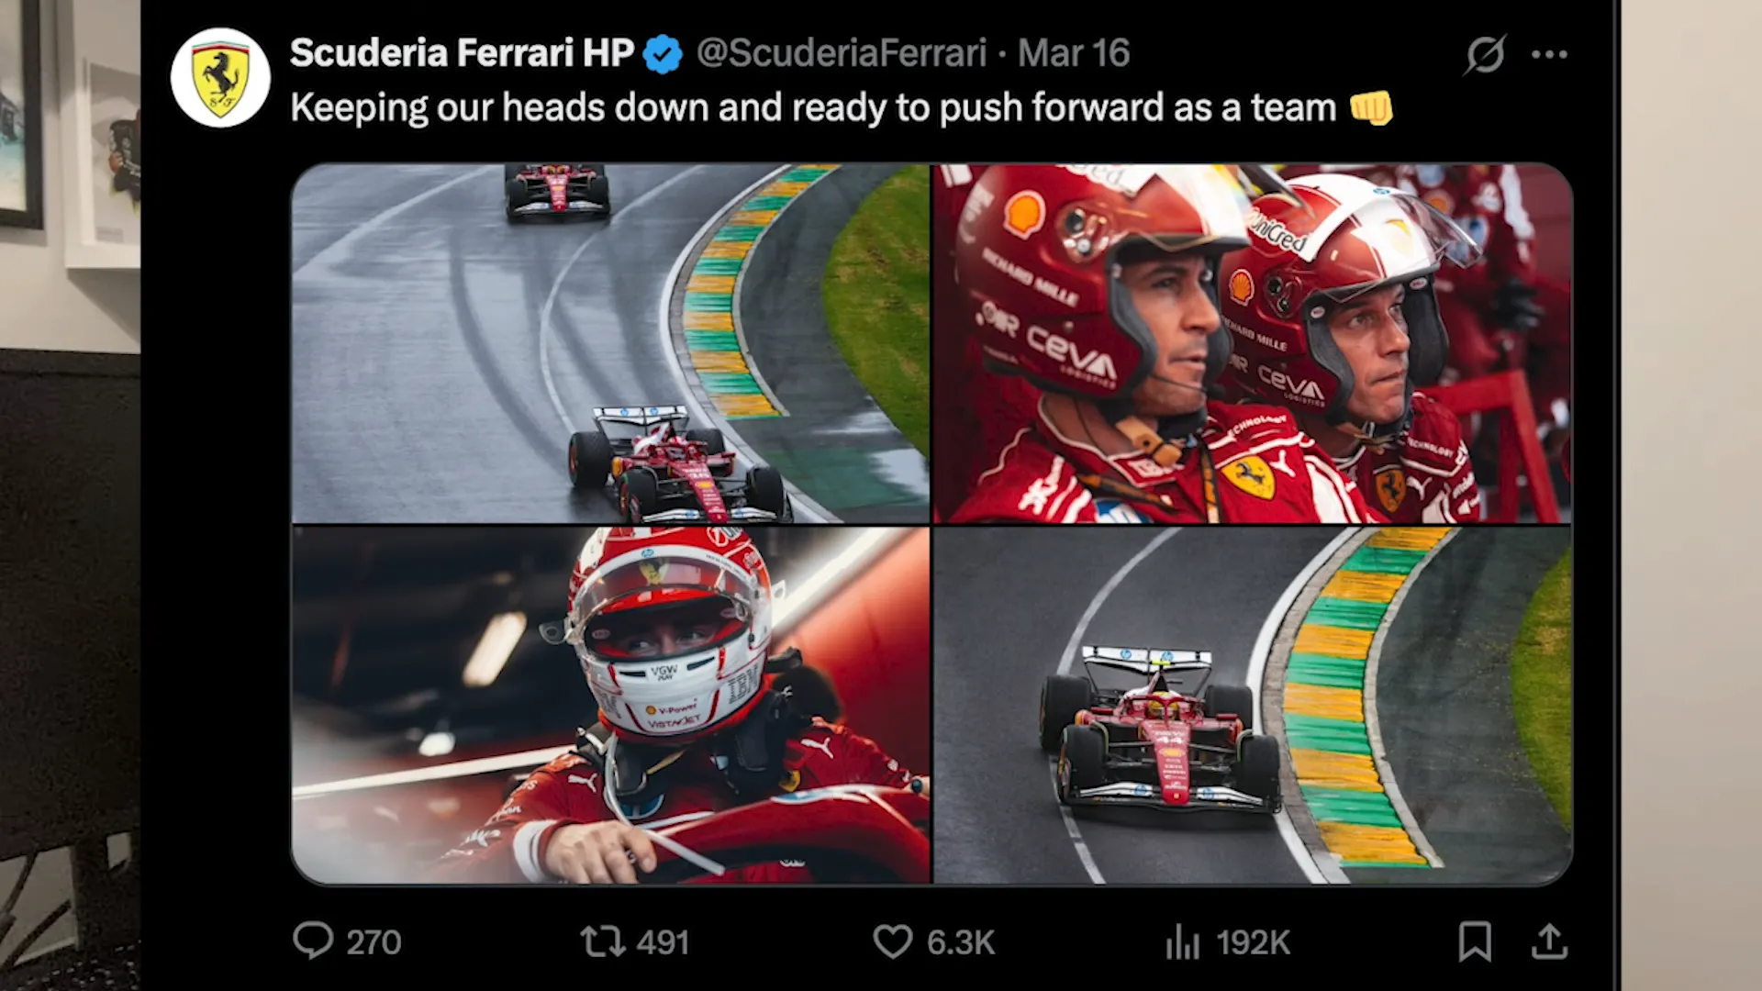Repost the tweet using retweet icon
1762x991 pixels.
click(603, 941)
